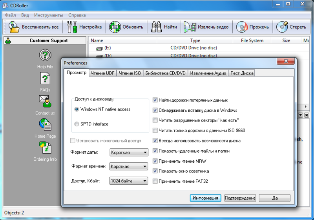The width and height of the screenshot is (314, 220).
Task: Open Настройка wrench toolbar icon
Action: (72, 27)
